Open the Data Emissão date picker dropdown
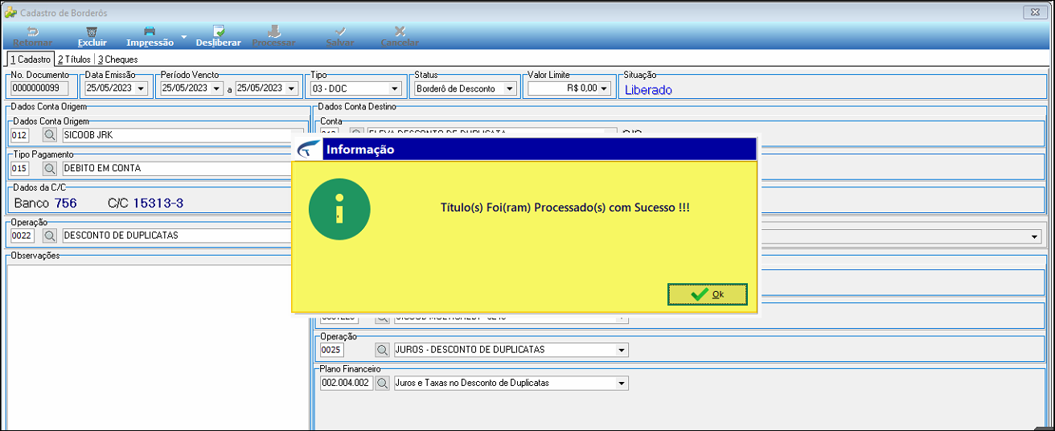This screenshot has width=1055, height=431. [142, 88]
